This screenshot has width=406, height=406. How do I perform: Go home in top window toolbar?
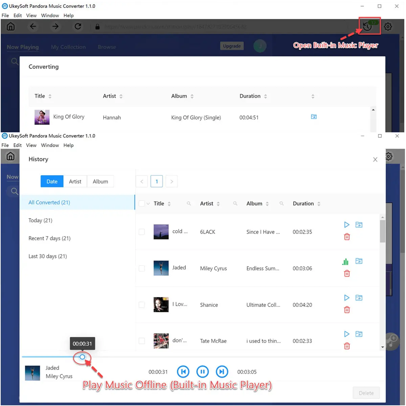(11, 26)
